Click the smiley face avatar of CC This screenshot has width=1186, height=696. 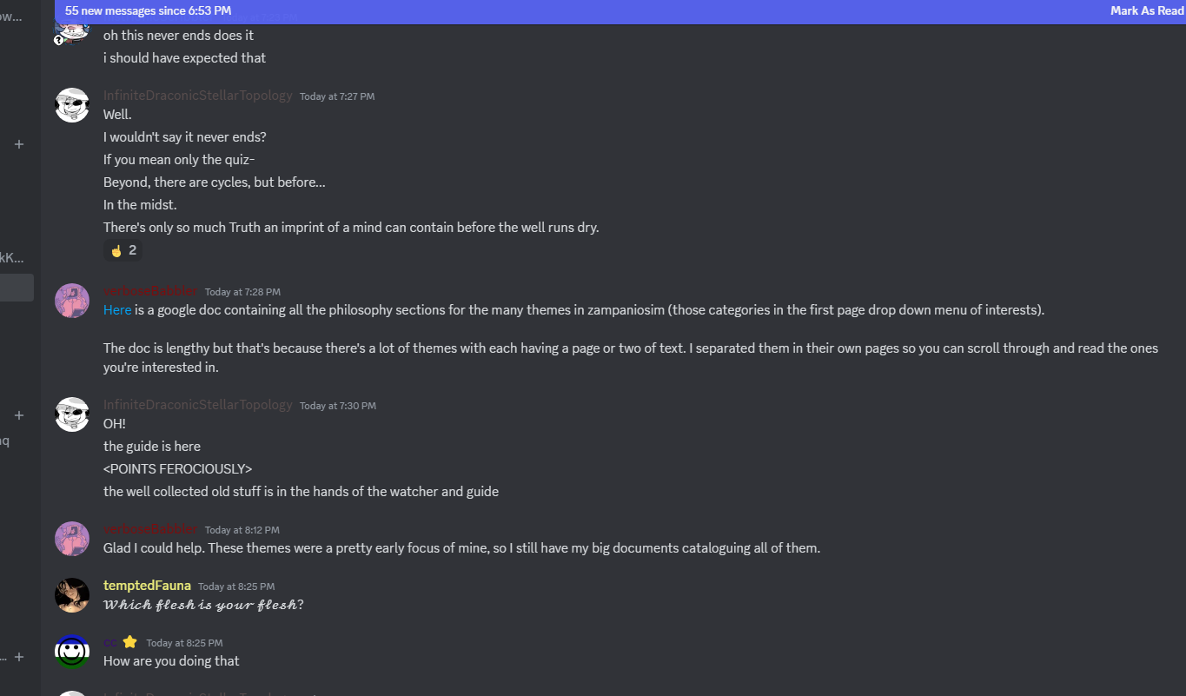tap(72, 652)
